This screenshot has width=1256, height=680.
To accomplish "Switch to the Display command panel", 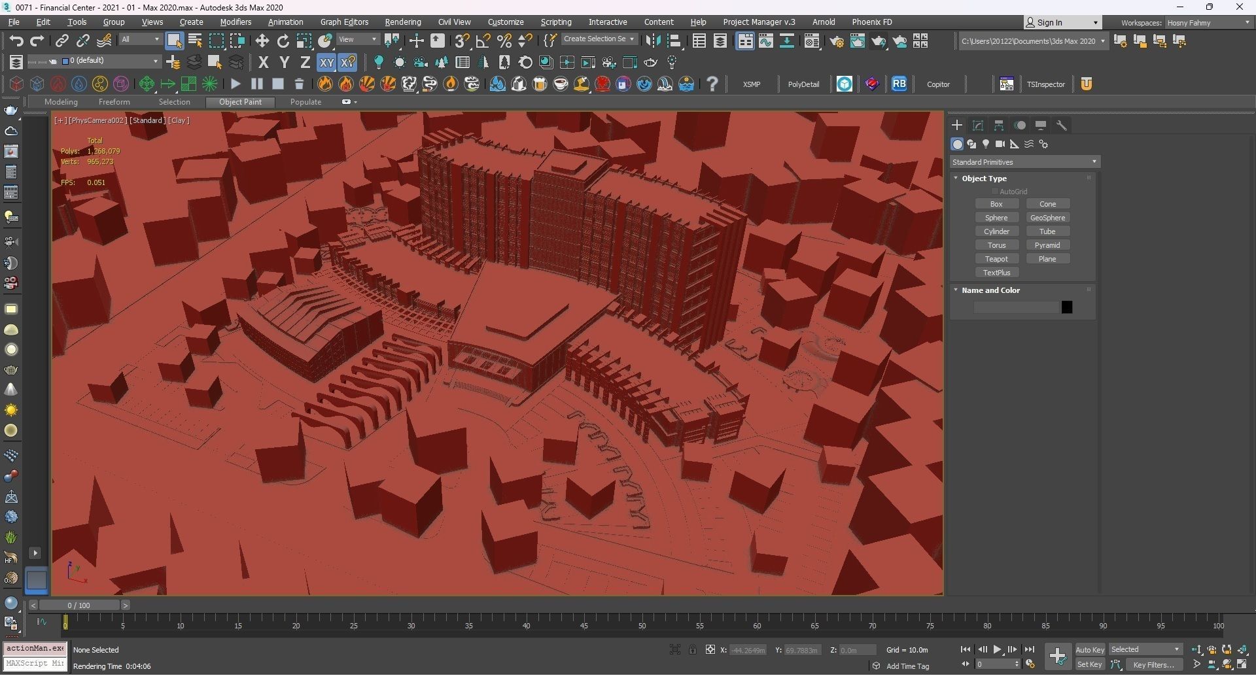I will (1041, 125).
